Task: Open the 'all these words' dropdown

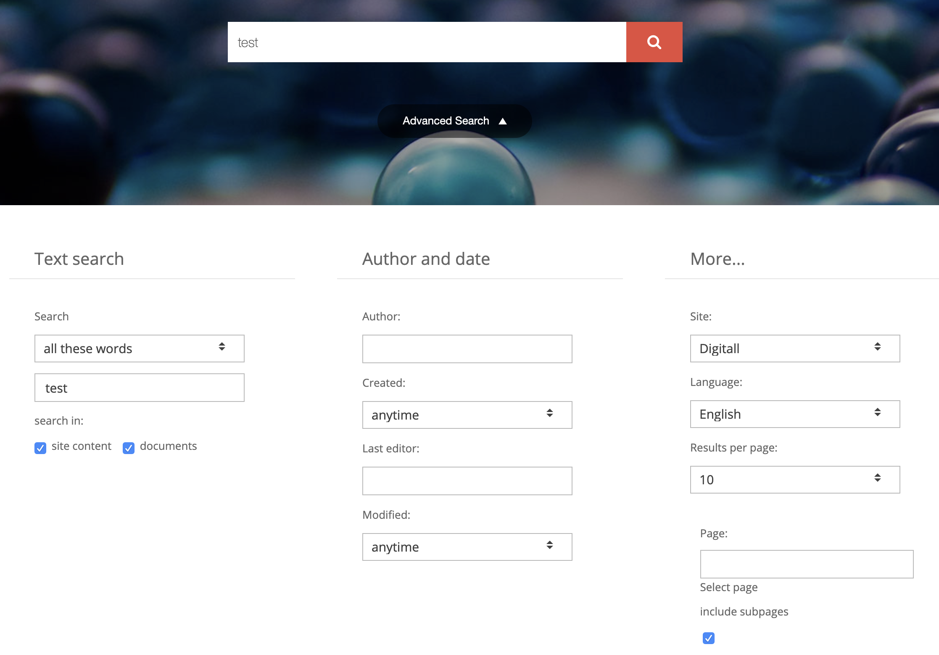Action: coord(139,349)
